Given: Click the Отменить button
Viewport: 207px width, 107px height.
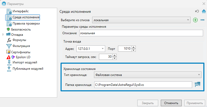Looking at the screenshot, I should click(171, 103).
